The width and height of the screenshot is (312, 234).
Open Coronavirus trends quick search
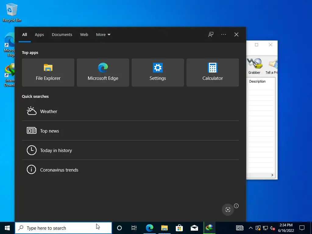coord(130,170)
